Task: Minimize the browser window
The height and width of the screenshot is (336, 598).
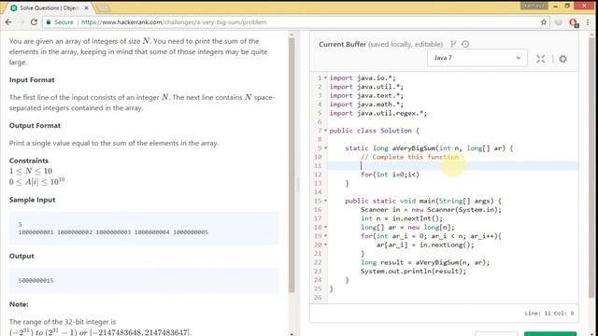Action: pyautogui.click(x=555, y=6)
